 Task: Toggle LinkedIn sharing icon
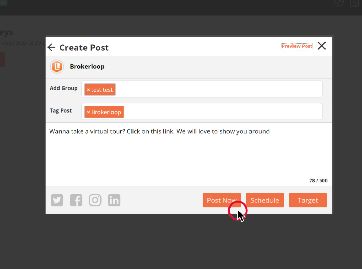[114, 200]
